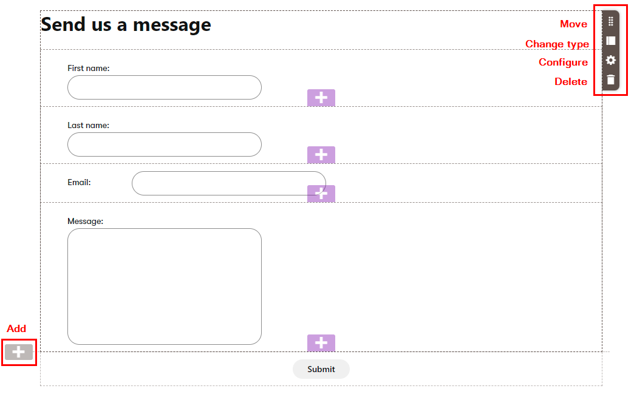The image size is (634, 397).
Task: Click the Delete trash icon
Action: 611,80
